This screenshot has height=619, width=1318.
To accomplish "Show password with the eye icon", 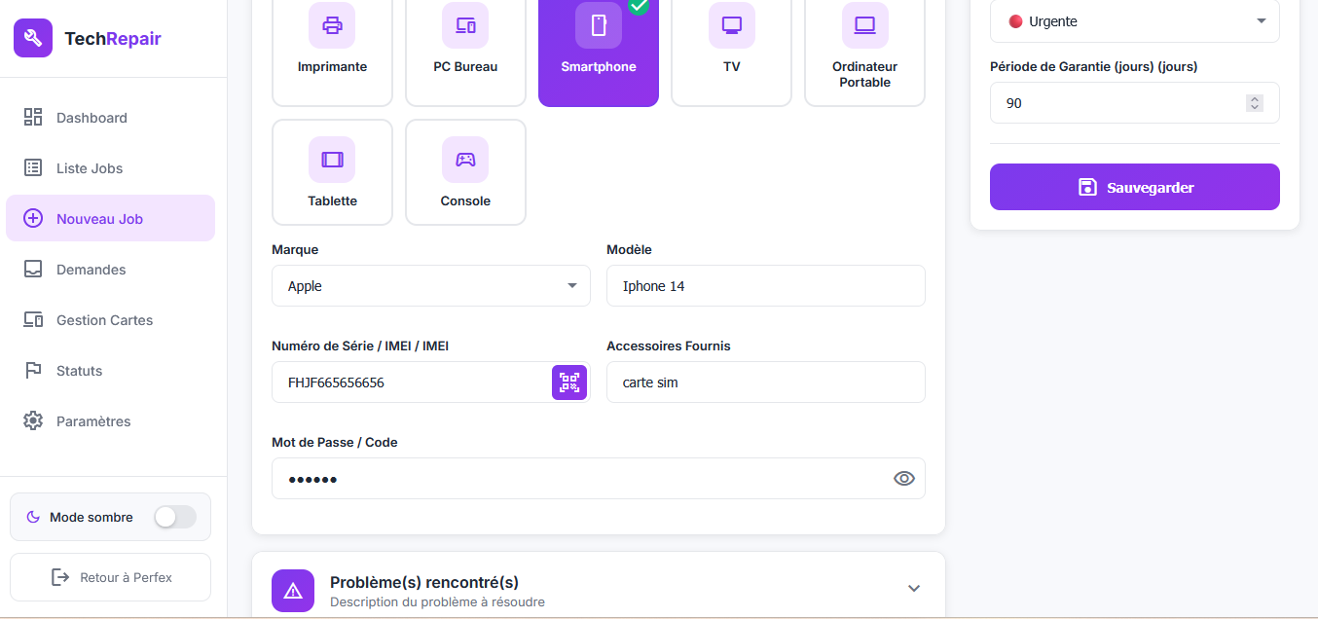I will (x=904, y=479).
